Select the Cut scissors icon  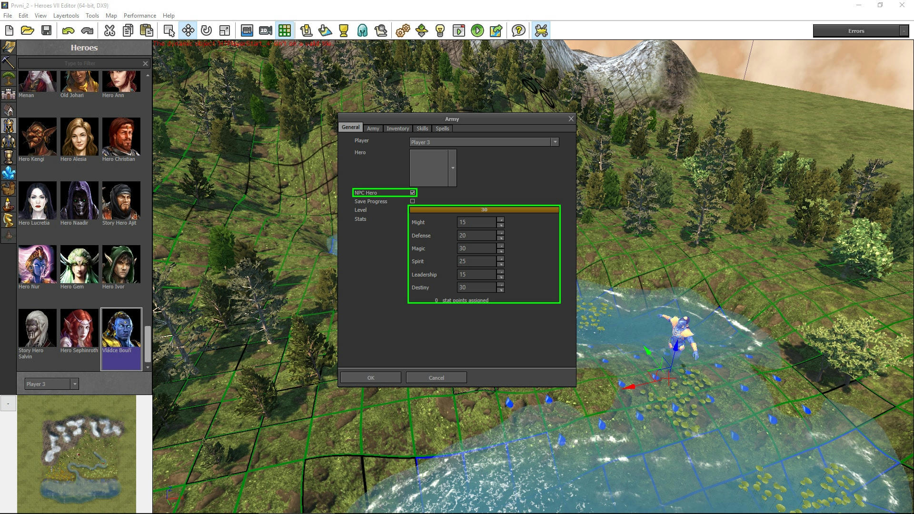[x=109, y=31]
